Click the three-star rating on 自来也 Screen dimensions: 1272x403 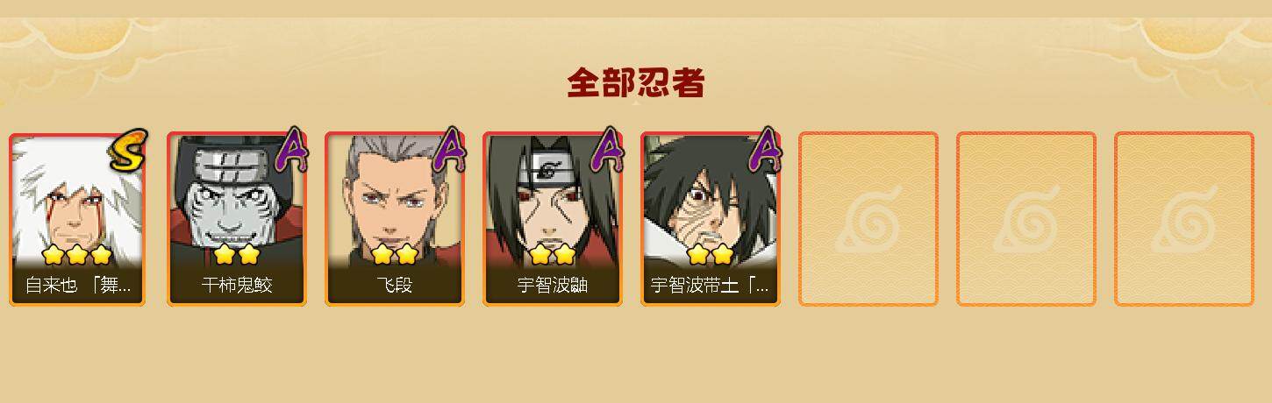pos(77,255)
